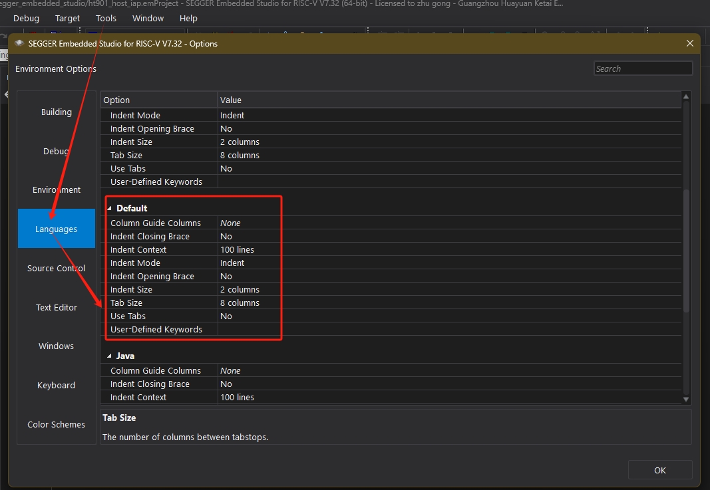Viewport: 710px width, 490px height.
Task: Select the topmost Indent Mode row
Action: (x=391, y=116)
